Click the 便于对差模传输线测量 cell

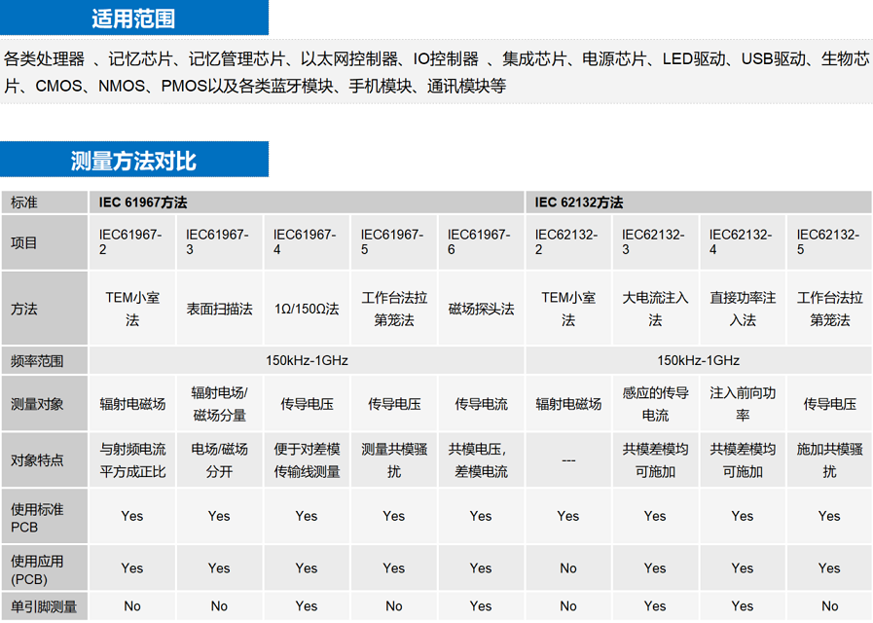[307, 459]
